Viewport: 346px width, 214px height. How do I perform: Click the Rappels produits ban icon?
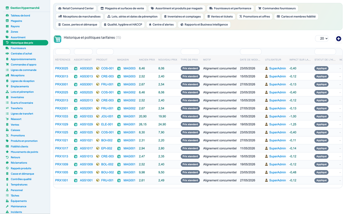tap(7, 168)
